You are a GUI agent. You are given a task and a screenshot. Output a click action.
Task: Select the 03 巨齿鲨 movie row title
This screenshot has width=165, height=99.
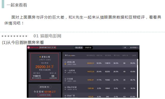pos(70,79)
